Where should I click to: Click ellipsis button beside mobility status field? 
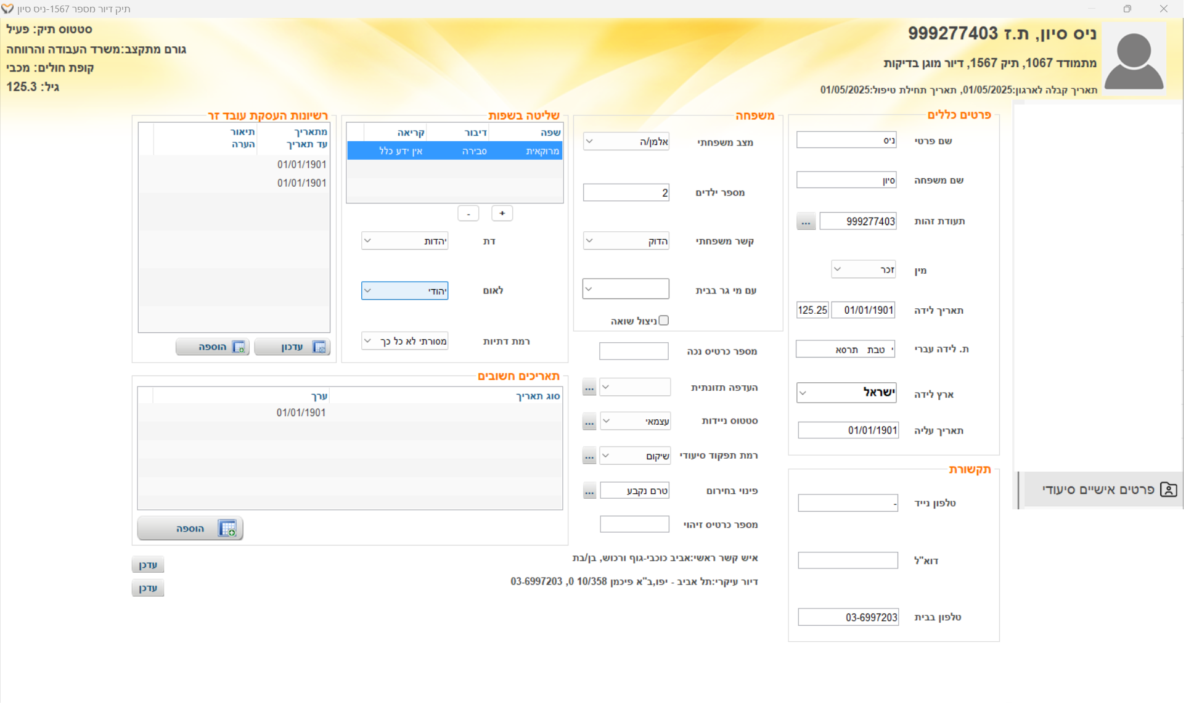(x=589, y=422)
